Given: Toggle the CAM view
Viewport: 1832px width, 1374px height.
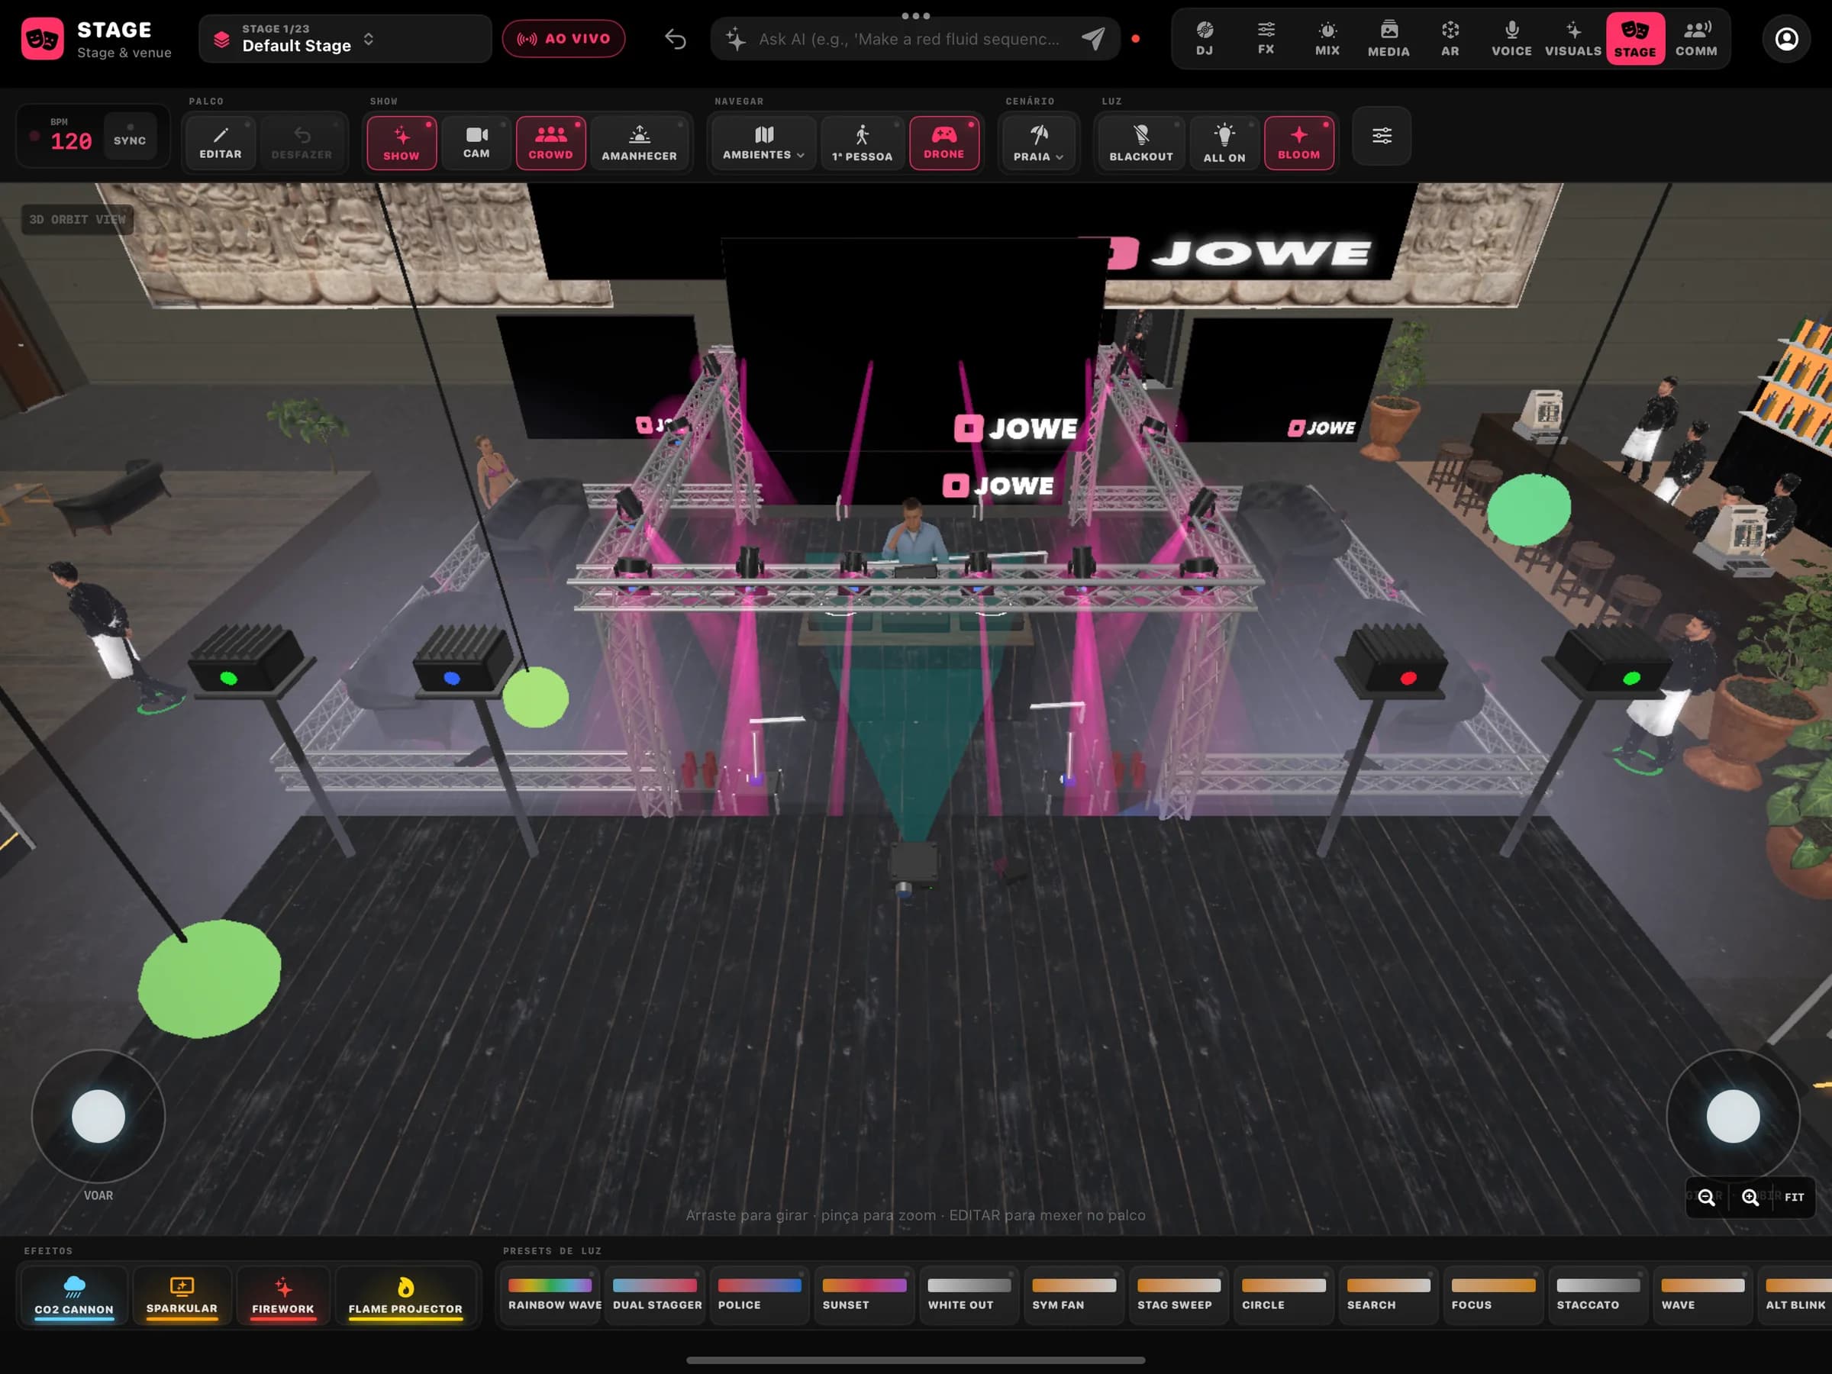Looking at the screenshot, I should pos(476,143).
